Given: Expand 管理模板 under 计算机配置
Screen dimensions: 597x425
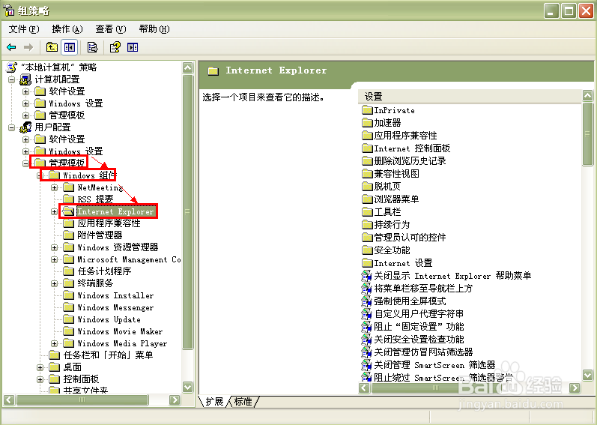Looking at the screenshot, I should tap(26, 115).
